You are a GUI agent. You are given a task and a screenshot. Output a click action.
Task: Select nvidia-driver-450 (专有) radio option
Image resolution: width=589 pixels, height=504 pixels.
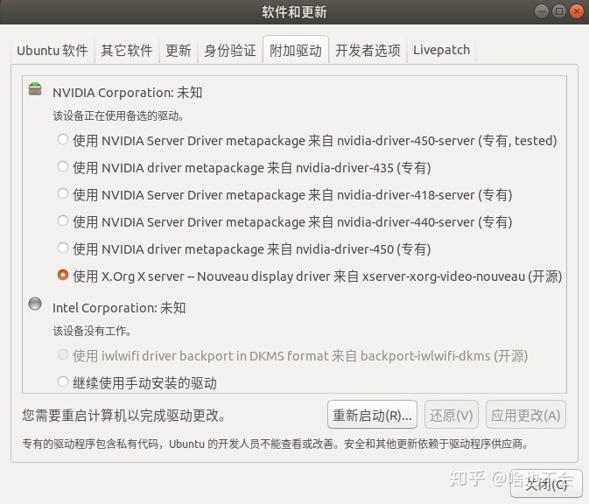[x=63, y=248]
